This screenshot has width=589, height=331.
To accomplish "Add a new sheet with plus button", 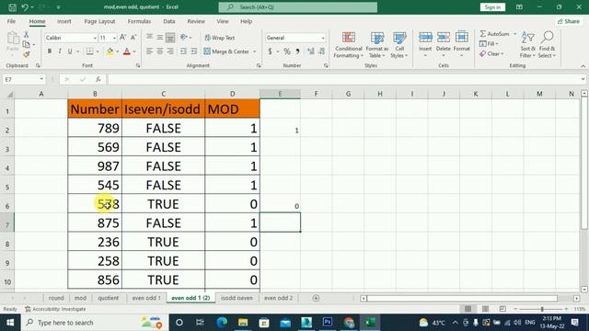I will point(316,298).
